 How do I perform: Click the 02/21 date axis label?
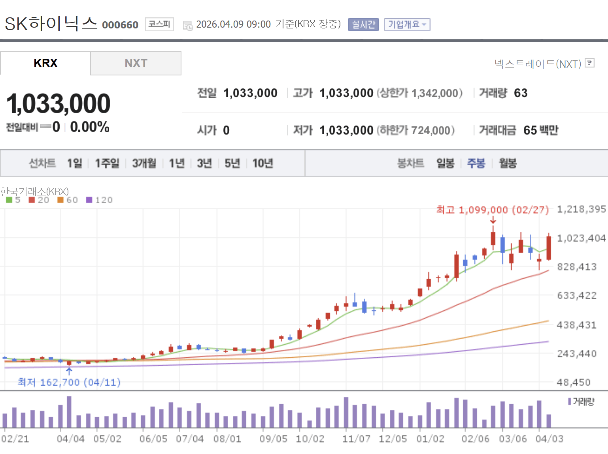15,439
